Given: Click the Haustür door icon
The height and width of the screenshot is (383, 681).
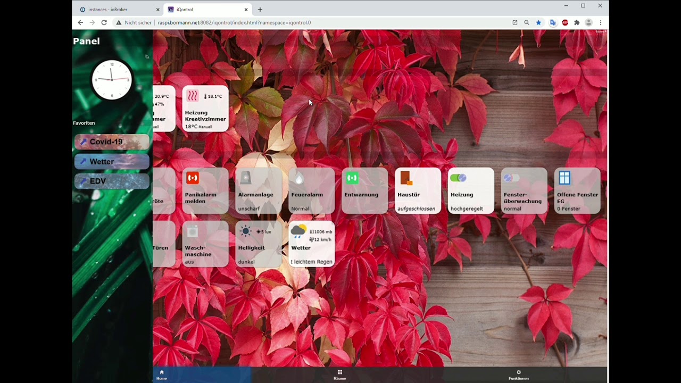Looking at the screenshot, I should coord(405,178).
